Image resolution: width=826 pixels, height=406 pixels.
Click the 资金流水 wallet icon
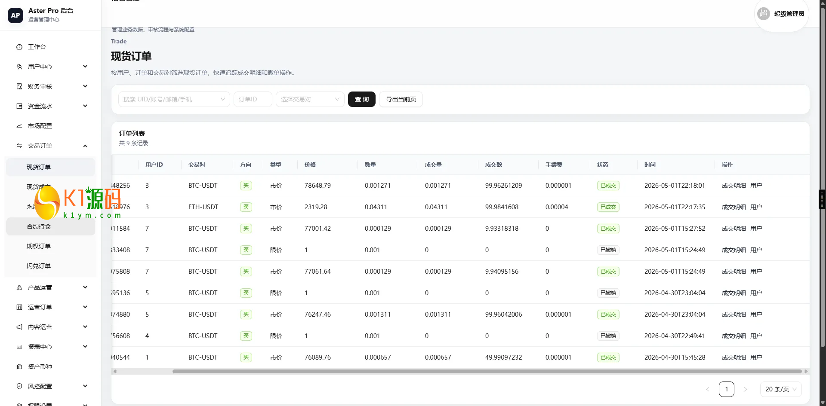pos(19,106)
